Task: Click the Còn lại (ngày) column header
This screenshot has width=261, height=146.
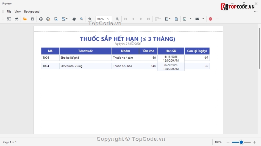Action: pos(197,51)
